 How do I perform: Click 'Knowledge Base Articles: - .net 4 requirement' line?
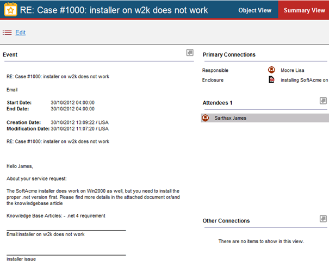(56, 216)
